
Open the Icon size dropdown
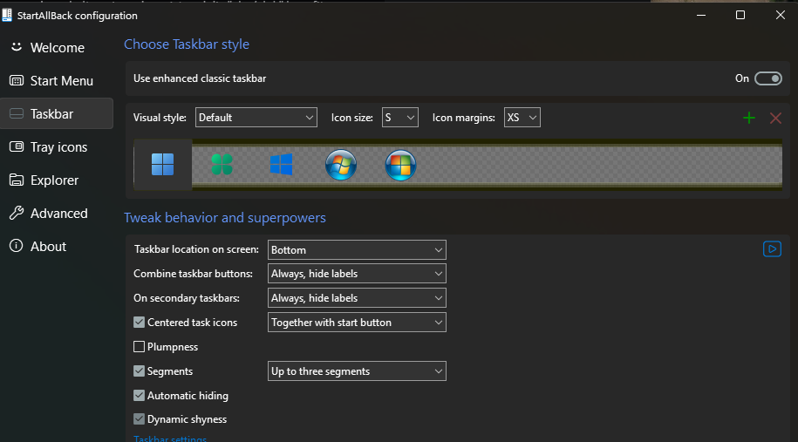click(x=400, y=118)
